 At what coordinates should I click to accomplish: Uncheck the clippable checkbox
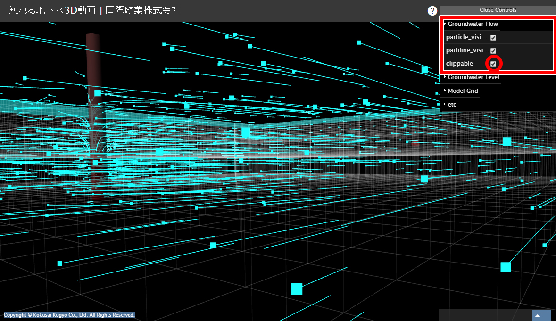coord(493,64)
